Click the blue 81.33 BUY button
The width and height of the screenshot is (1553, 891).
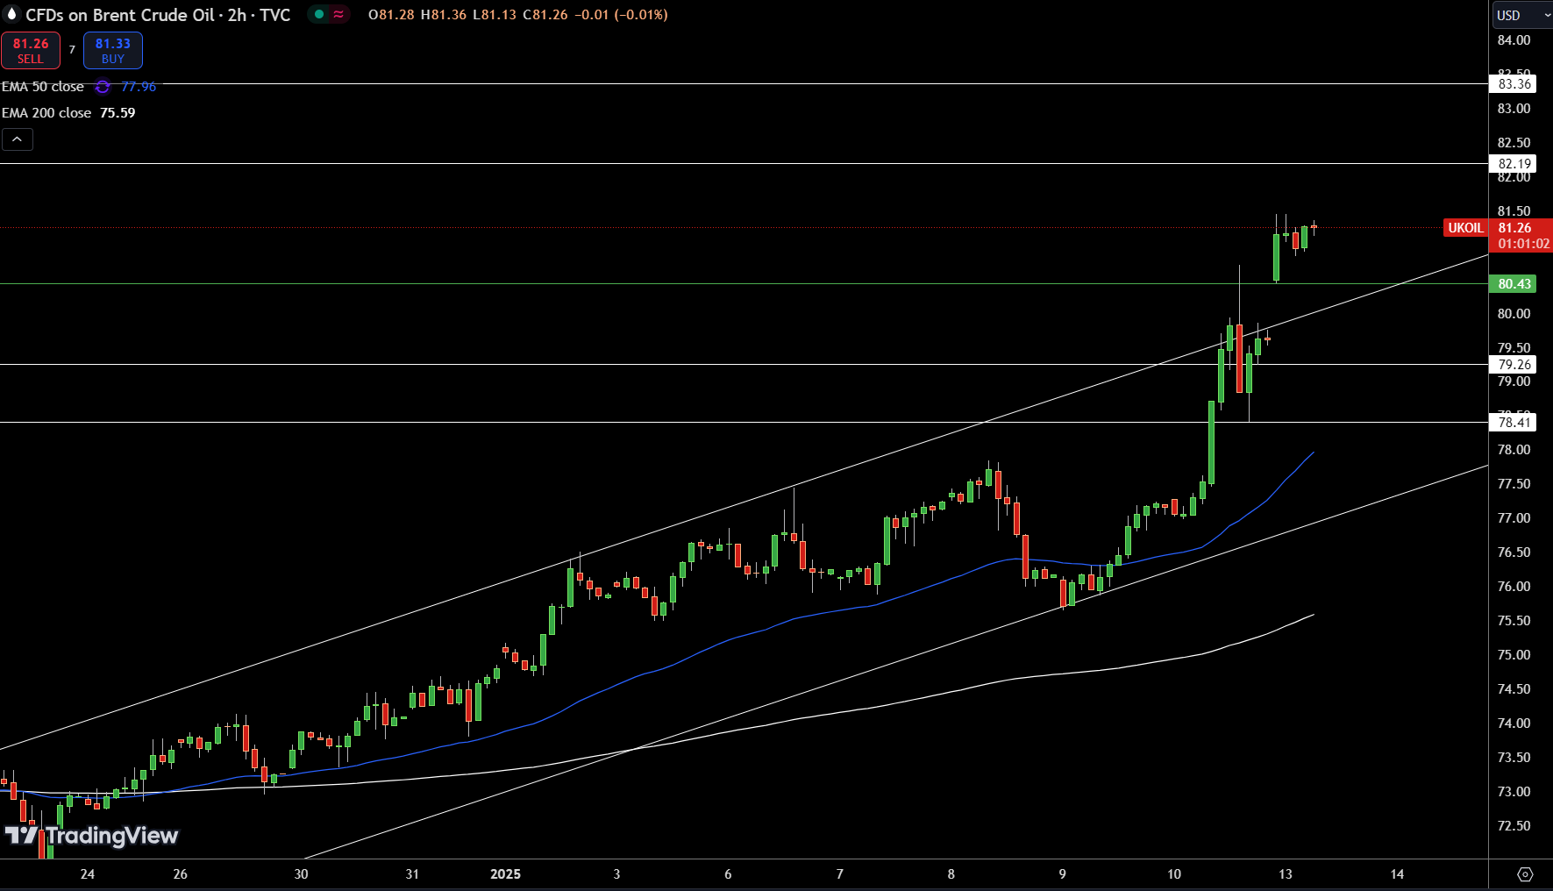(113, 51)
